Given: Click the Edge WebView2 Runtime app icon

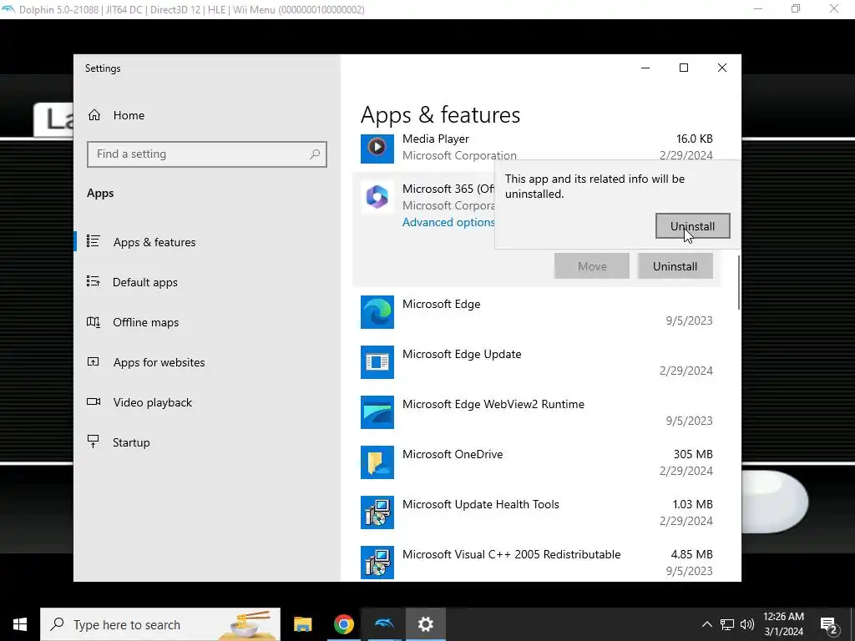Looking at the screenshot, I should click(x=377, y=412).
